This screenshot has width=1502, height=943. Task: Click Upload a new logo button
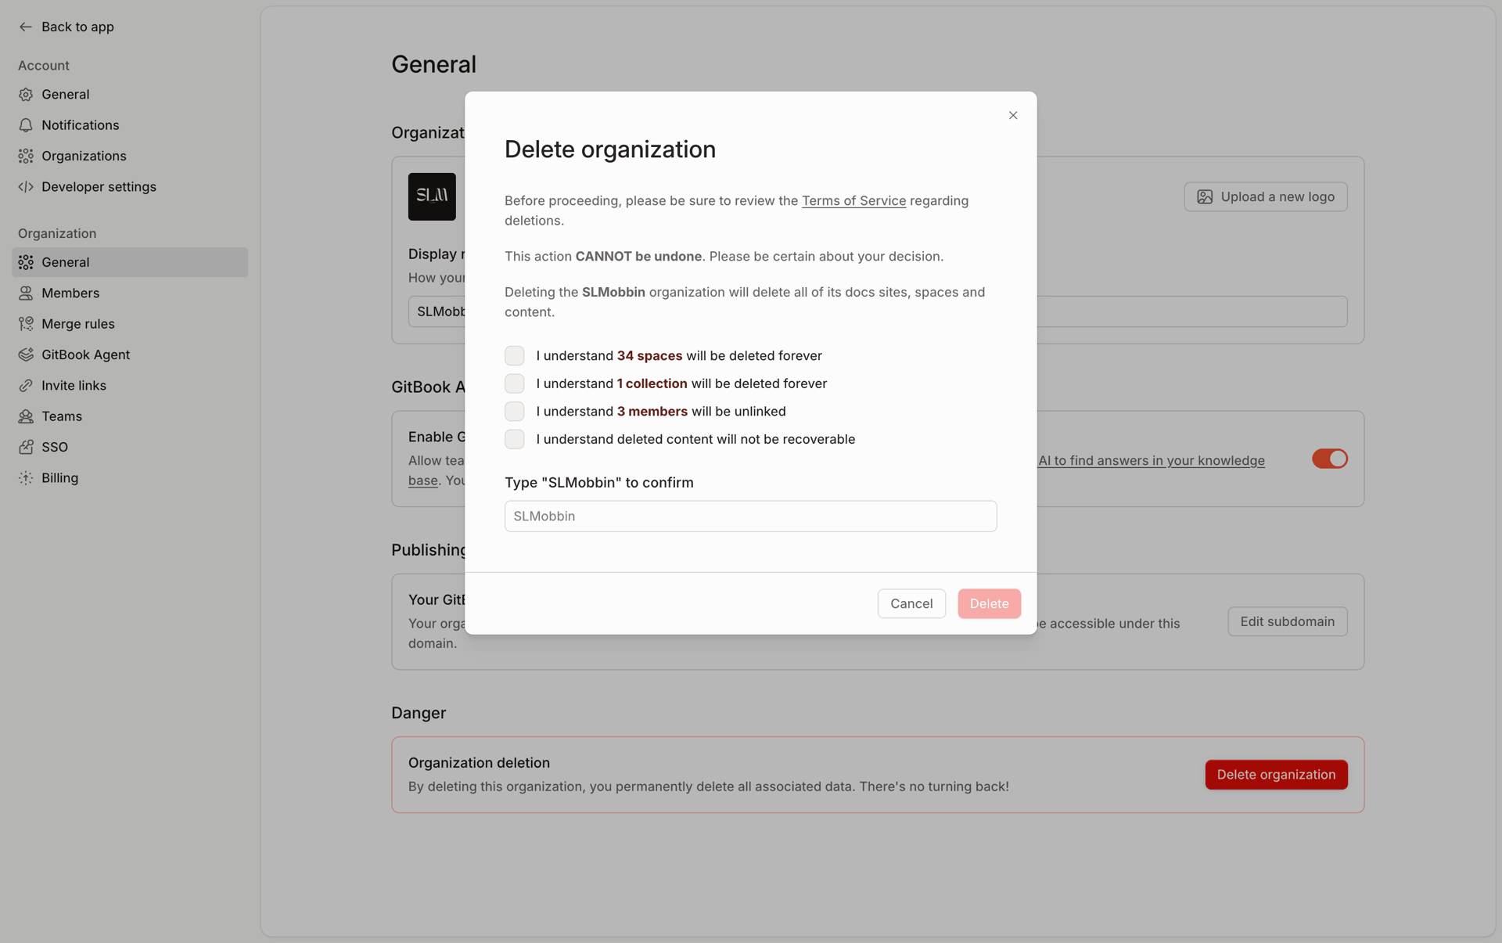click(x=1266, y=197)
